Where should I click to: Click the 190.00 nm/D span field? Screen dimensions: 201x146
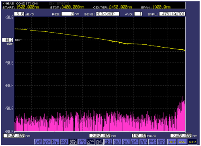(x=139, y=136)
